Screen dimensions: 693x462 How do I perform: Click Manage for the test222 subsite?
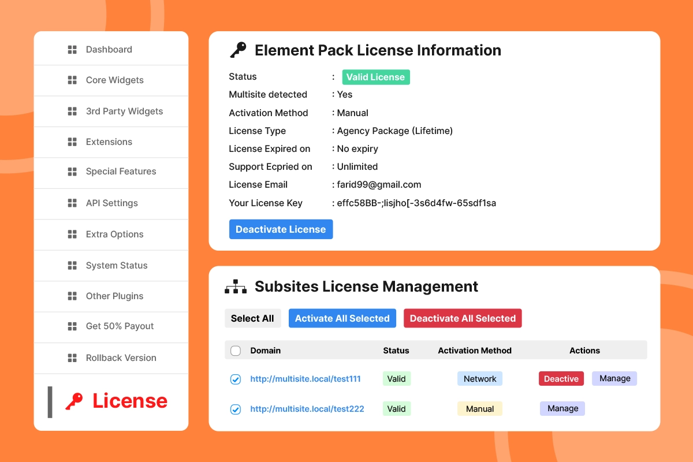(x=562, y=408)
